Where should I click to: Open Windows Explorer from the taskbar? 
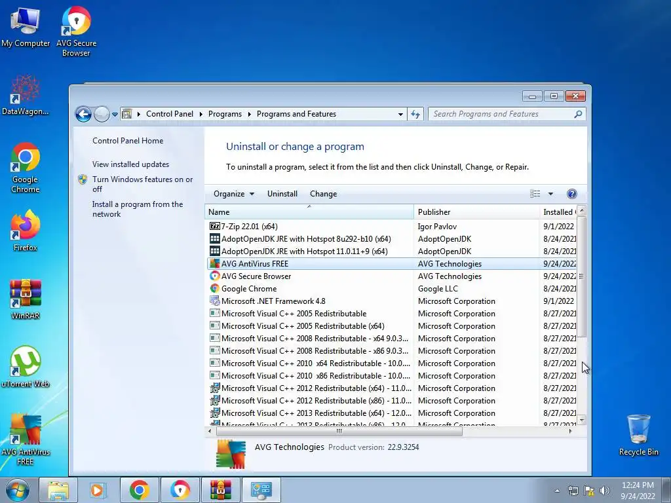pyautogui.click(x=58, y=490)
